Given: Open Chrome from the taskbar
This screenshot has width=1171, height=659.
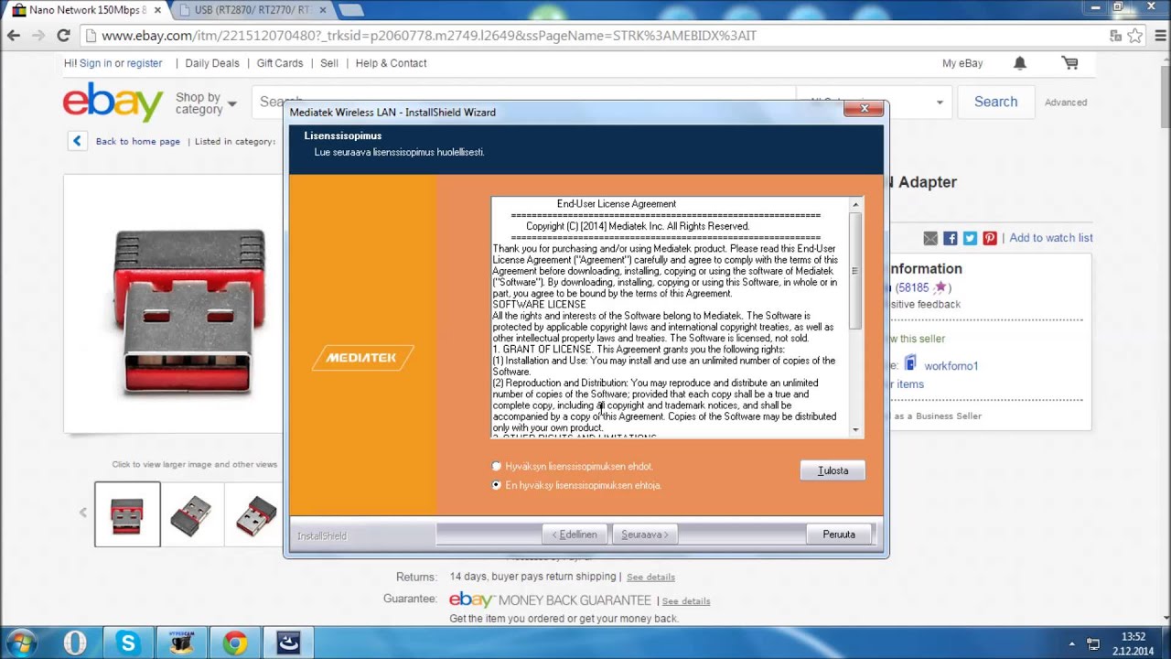Looking at the screenshot, I should (x=234, y=643).
